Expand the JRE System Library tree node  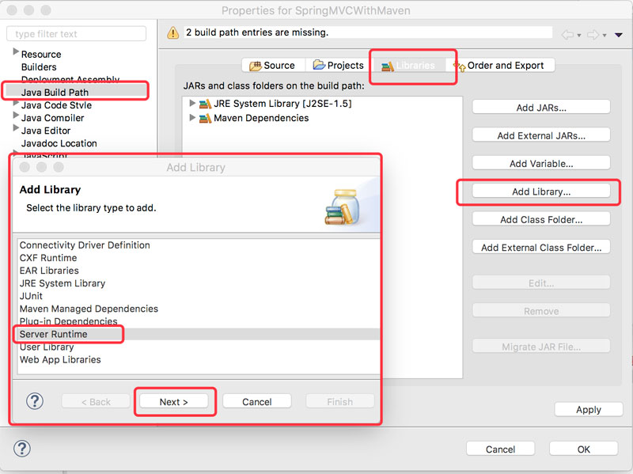191,102
